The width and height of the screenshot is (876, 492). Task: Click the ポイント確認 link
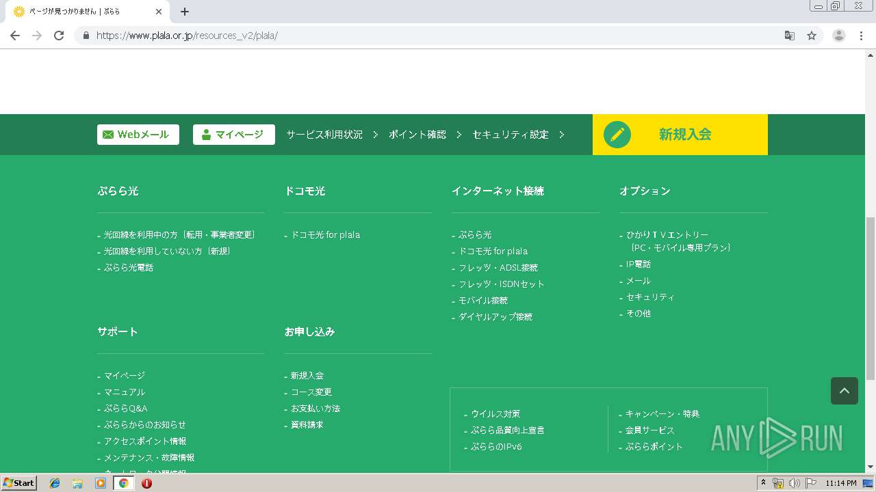pos(417,135)
